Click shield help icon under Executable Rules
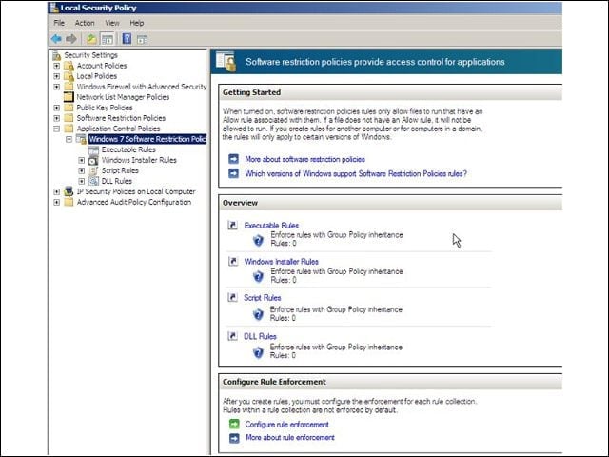Viewport: 609px width, 457px height. [x=258, y=241]
